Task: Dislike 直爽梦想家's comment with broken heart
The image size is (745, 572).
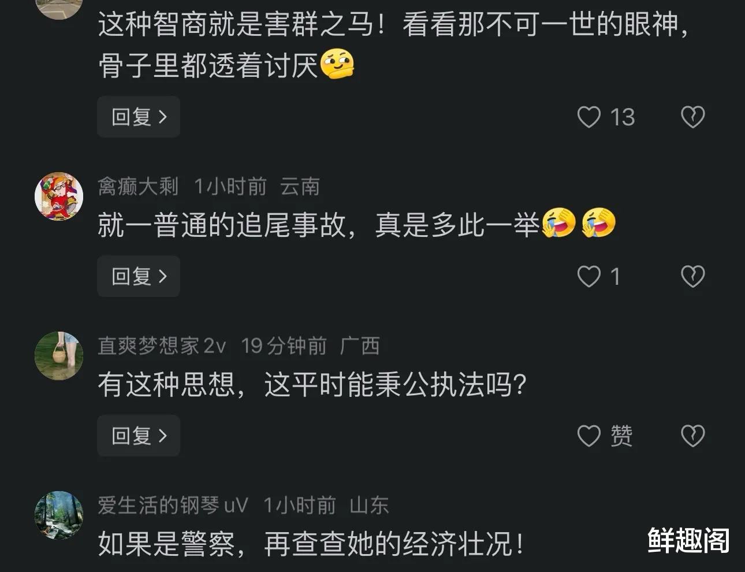Action: pos(692,436)
